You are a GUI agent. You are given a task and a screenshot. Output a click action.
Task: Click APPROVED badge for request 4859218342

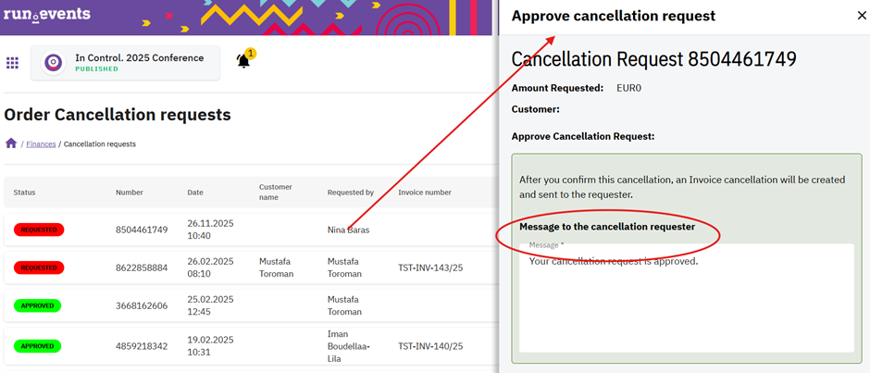(37, 346)
